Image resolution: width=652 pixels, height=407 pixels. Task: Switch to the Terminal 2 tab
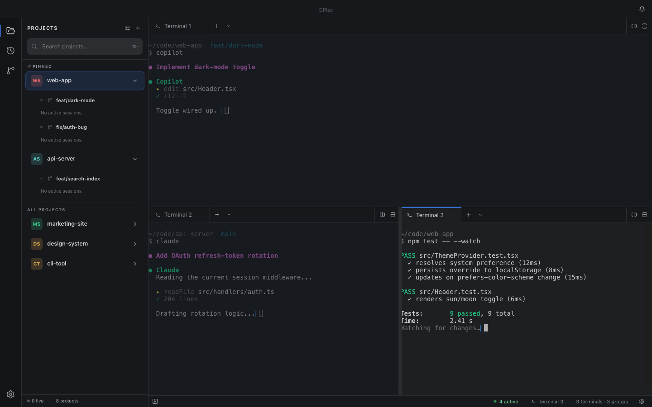(179, 215)
